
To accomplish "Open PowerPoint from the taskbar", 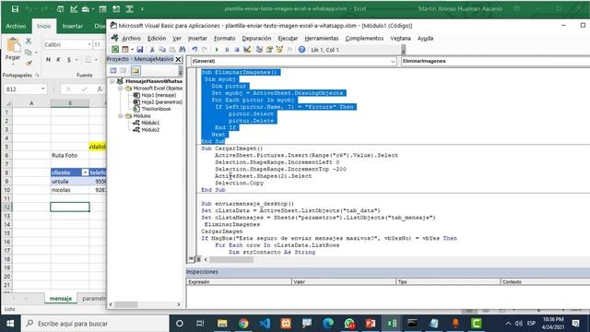I will (x=371, y=324).
